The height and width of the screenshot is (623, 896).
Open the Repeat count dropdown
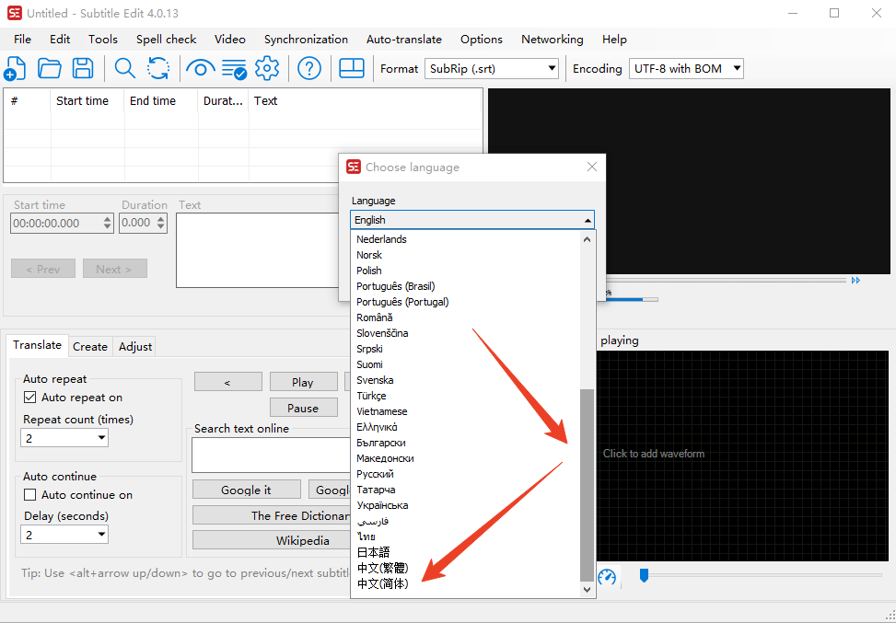point(64,438)
